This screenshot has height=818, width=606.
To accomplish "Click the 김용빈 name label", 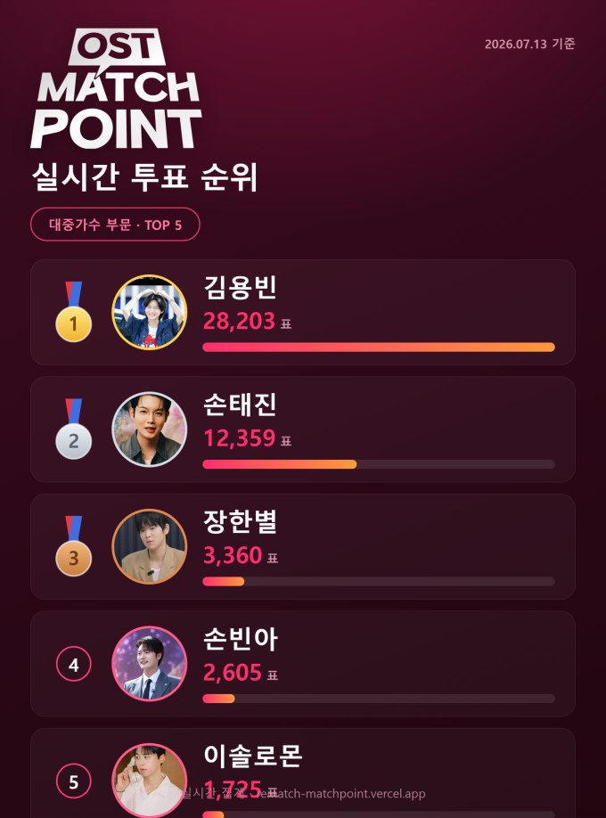I will [x=240, y=288].
